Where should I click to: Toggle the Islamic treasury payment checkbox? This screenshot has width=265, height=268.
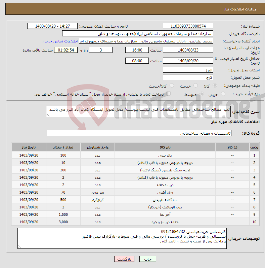coord(169,94)
